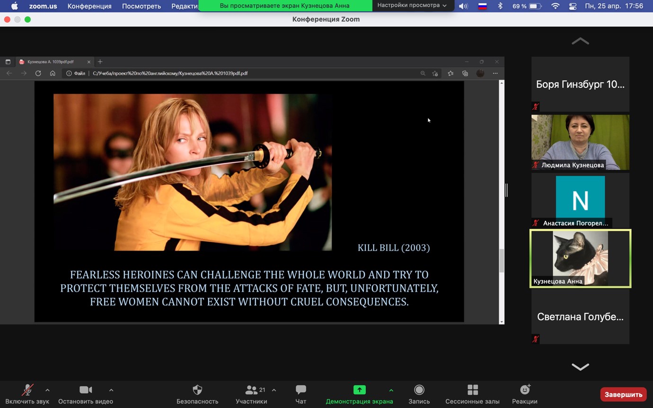Start Демонстрация экрана screen share
Screen dimensions: 653x408
359,394
